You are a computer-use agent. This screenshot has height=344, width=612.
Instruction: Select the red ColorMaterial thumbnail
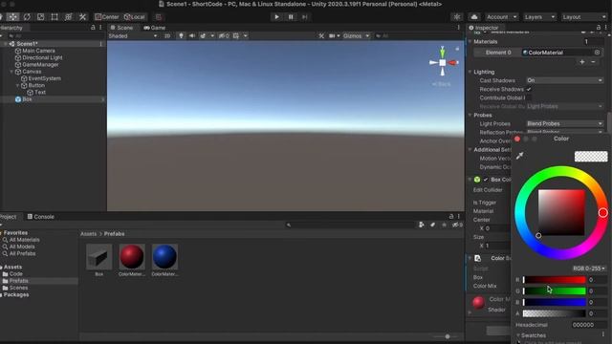[132, 257]
